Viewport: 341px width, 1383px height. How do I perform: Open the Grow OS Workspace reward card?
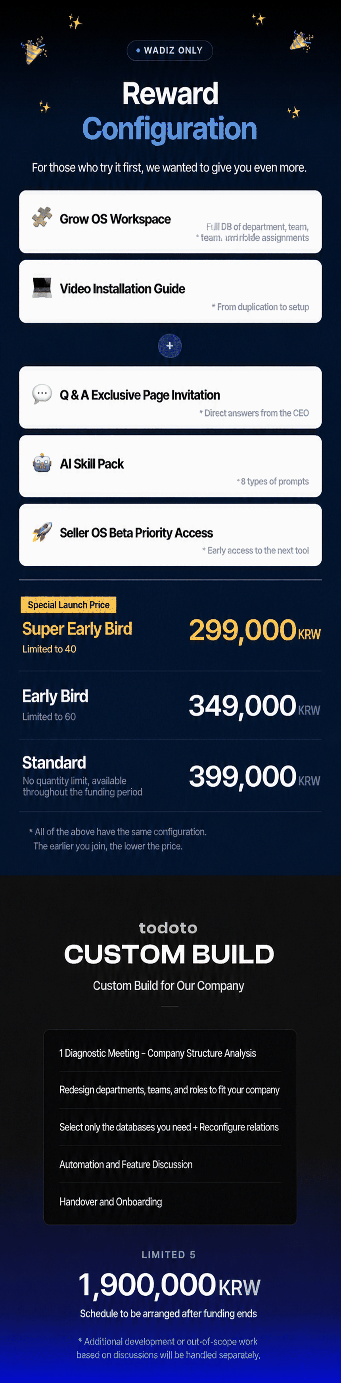(x=170, y=222)
